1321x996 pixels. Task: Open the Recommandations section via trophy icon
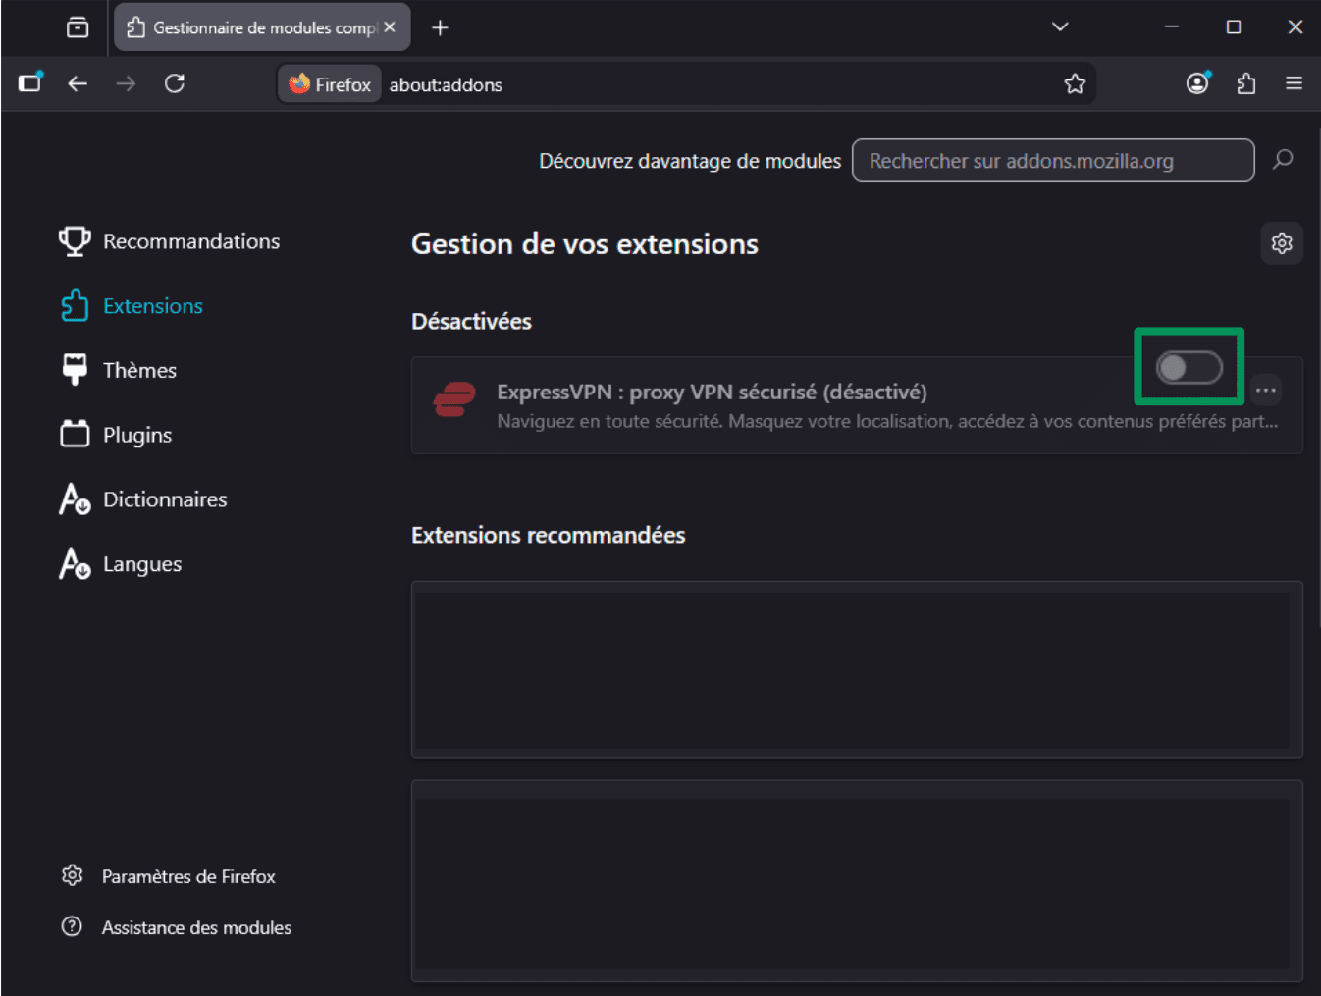click(74, 240)
